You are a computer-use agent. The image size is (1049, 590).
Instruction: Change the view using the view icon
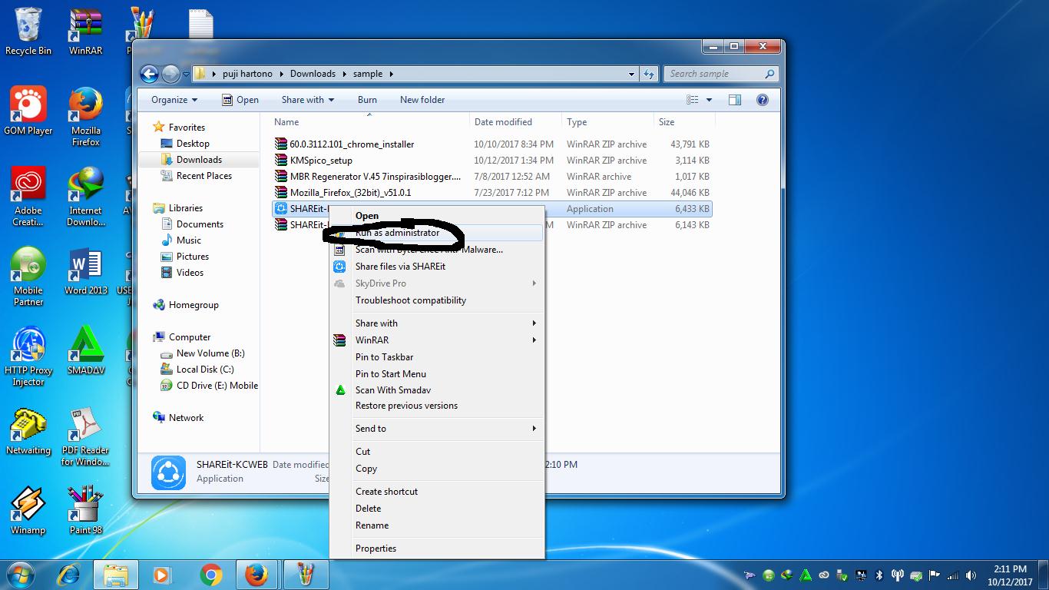[693, 100]
